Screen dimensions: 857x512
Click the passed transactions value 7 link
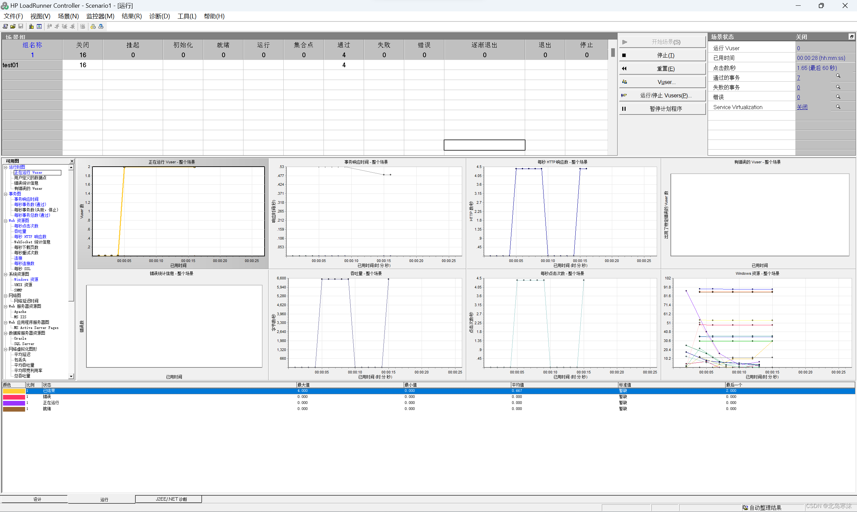click(x=798, y=78)
